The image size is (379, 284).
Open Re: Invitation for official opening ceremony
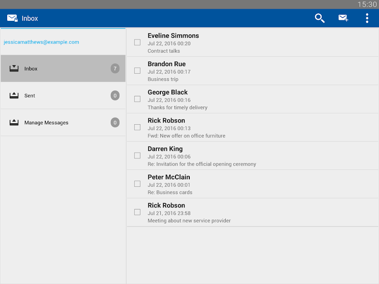pyautogui.click(x=202, y=164)
